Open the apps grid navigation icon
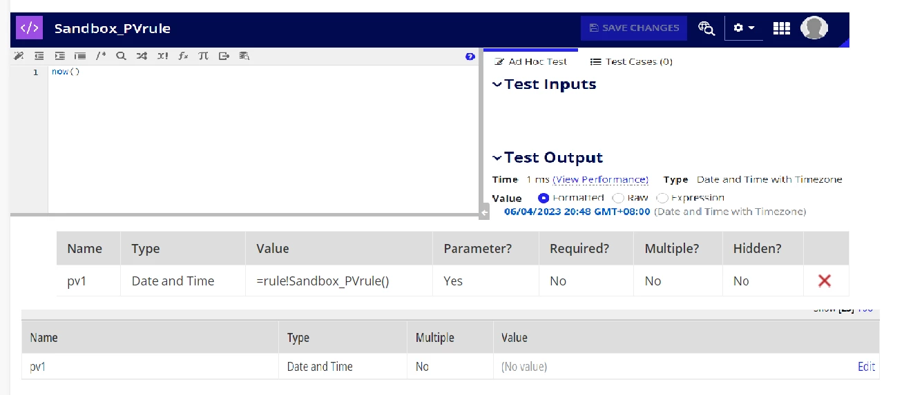Image resolution: width=904 pixels, height=395 pixels. click(x=781, y=28)
